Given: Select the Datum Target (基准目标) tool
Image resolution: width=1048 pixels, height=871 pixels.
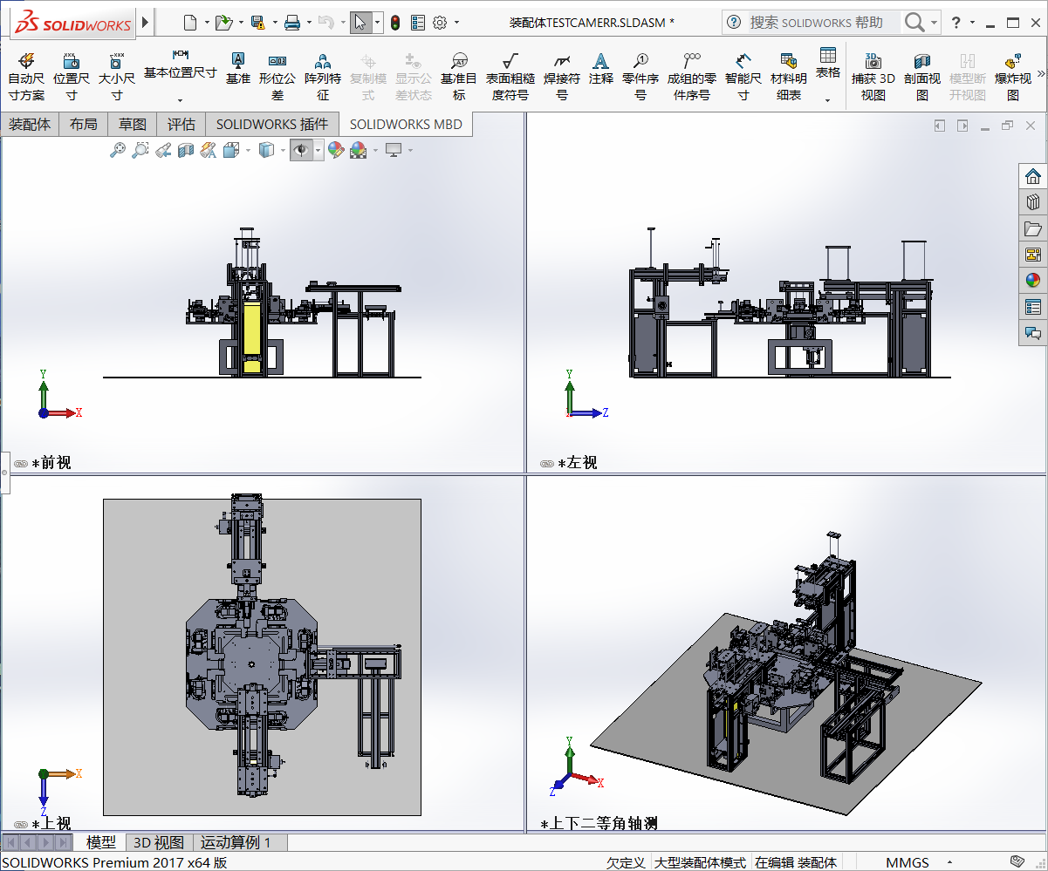Looking at the screenshot, I should (459, 76).
